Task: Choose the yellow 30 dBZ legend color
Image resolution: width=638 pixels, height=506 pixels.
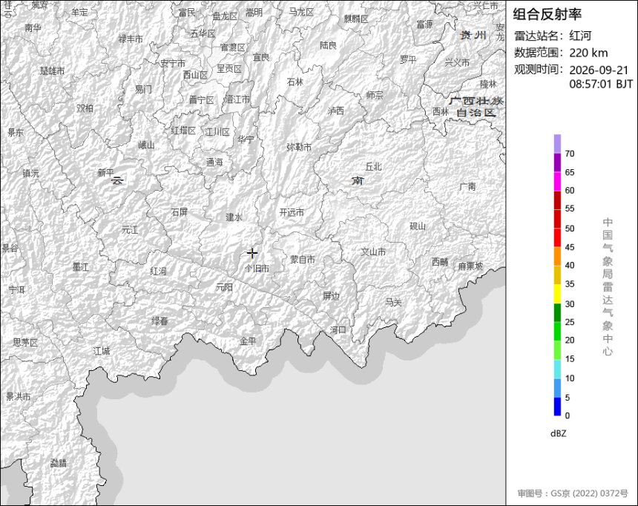Action: (557, 294)
